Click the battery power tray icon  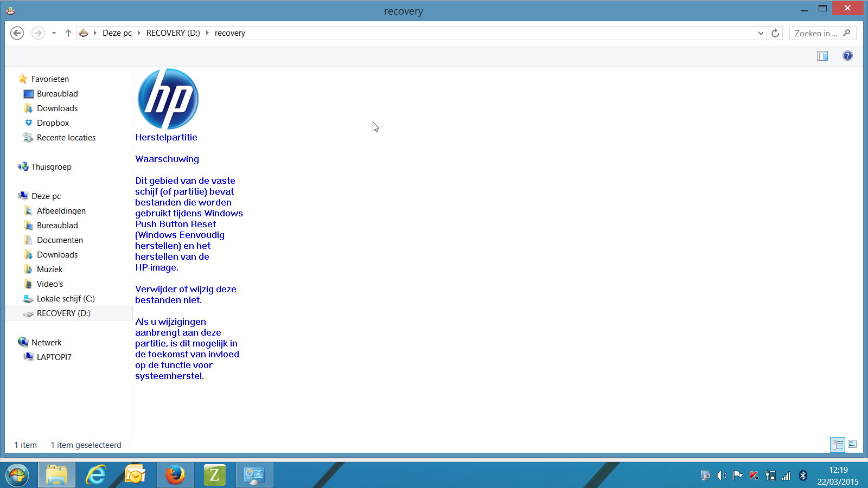(770, 476)
